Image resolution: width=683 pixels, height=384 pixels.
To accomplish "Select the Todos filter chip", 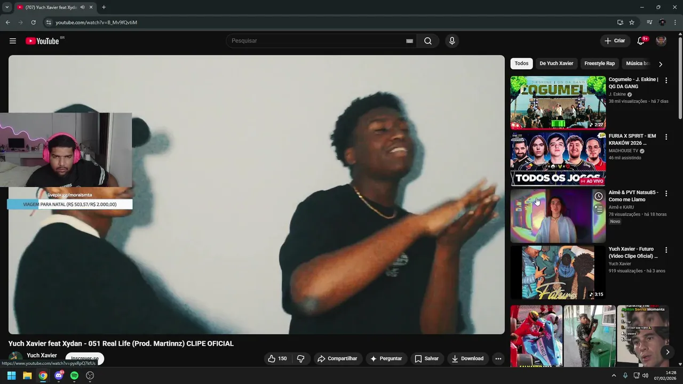I will (521, 63).
